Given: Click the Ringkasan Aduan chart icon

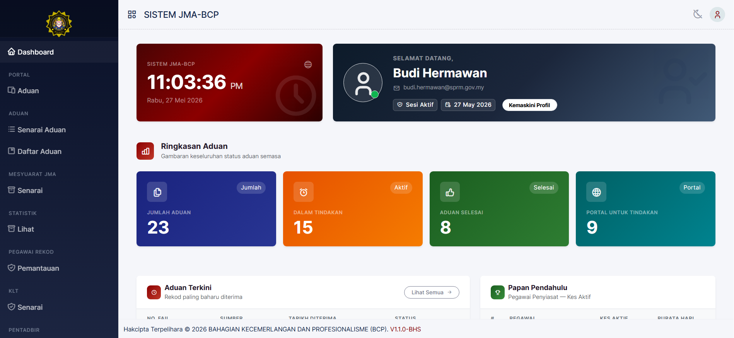Looking at the screenshot, I should tap(145, 151).
